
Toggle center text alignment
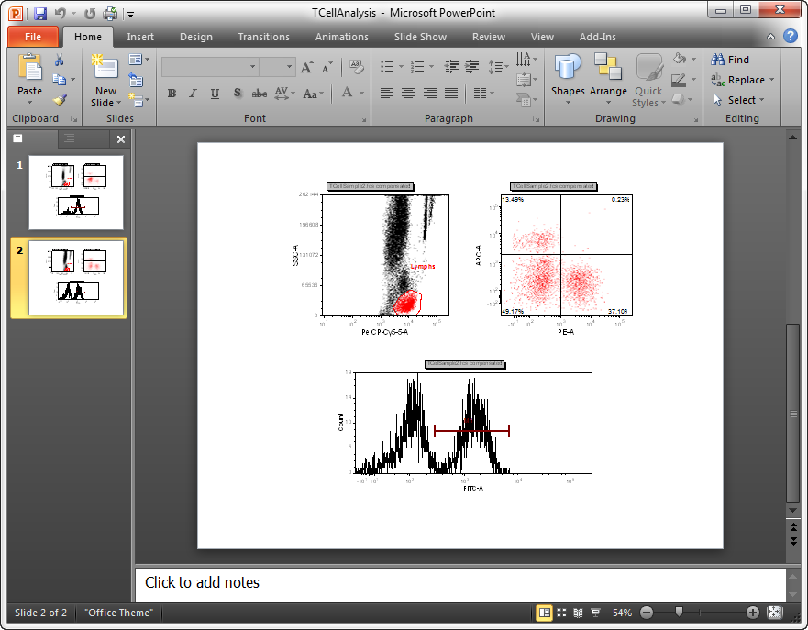tap(408, 94)
